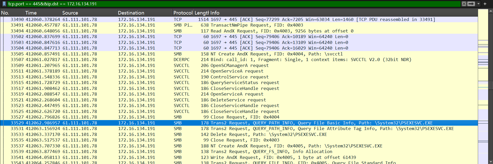Select packet 33517 CloseServiceHandle request
Screen dimensions: 493x164
(239, 88)
